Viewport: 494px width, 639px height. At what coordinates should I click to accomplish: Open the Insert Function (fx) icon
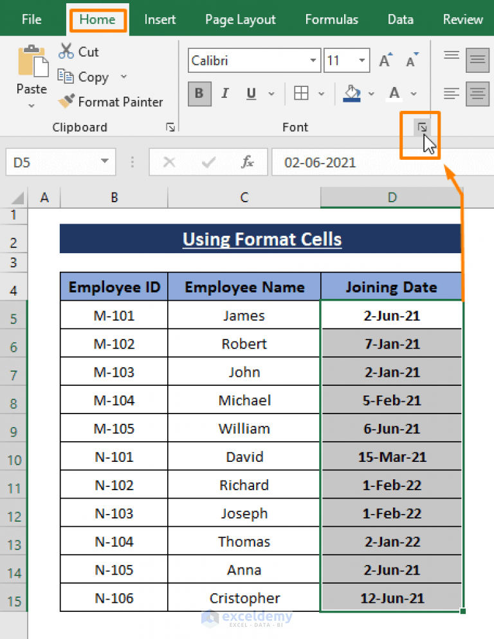click(x=249, y=162)
